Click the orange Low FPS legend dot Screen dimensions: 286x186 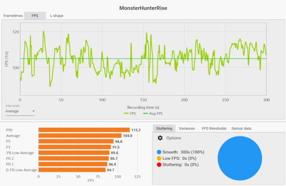pyautogui.click(x=159, y=158)
